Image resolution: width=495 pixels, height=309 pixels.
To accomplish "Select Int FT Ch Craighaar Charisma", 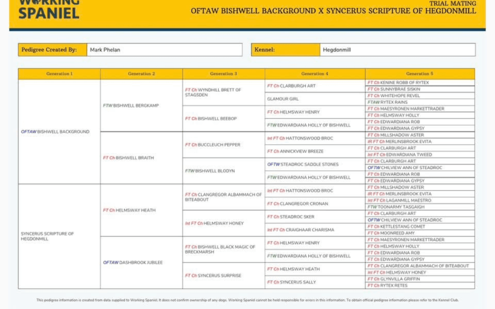I will click(301, 230).
